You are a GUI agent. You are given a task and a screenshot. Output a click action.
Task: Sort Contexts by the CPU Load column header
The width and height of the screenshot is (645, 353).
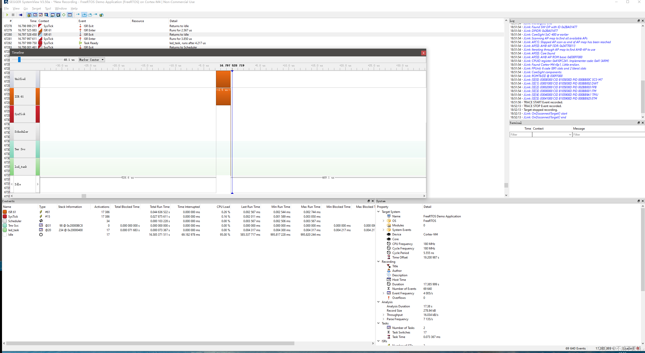(216, 207)
